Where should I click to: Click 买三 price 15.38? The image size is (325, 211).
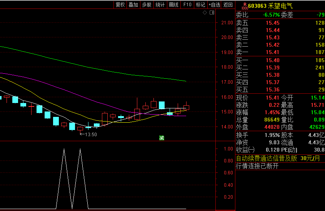point(273,75)
